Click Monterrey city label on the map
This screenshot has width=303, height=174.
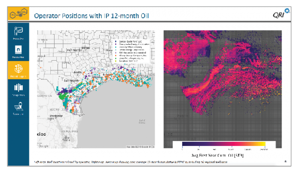coord(56,116)
